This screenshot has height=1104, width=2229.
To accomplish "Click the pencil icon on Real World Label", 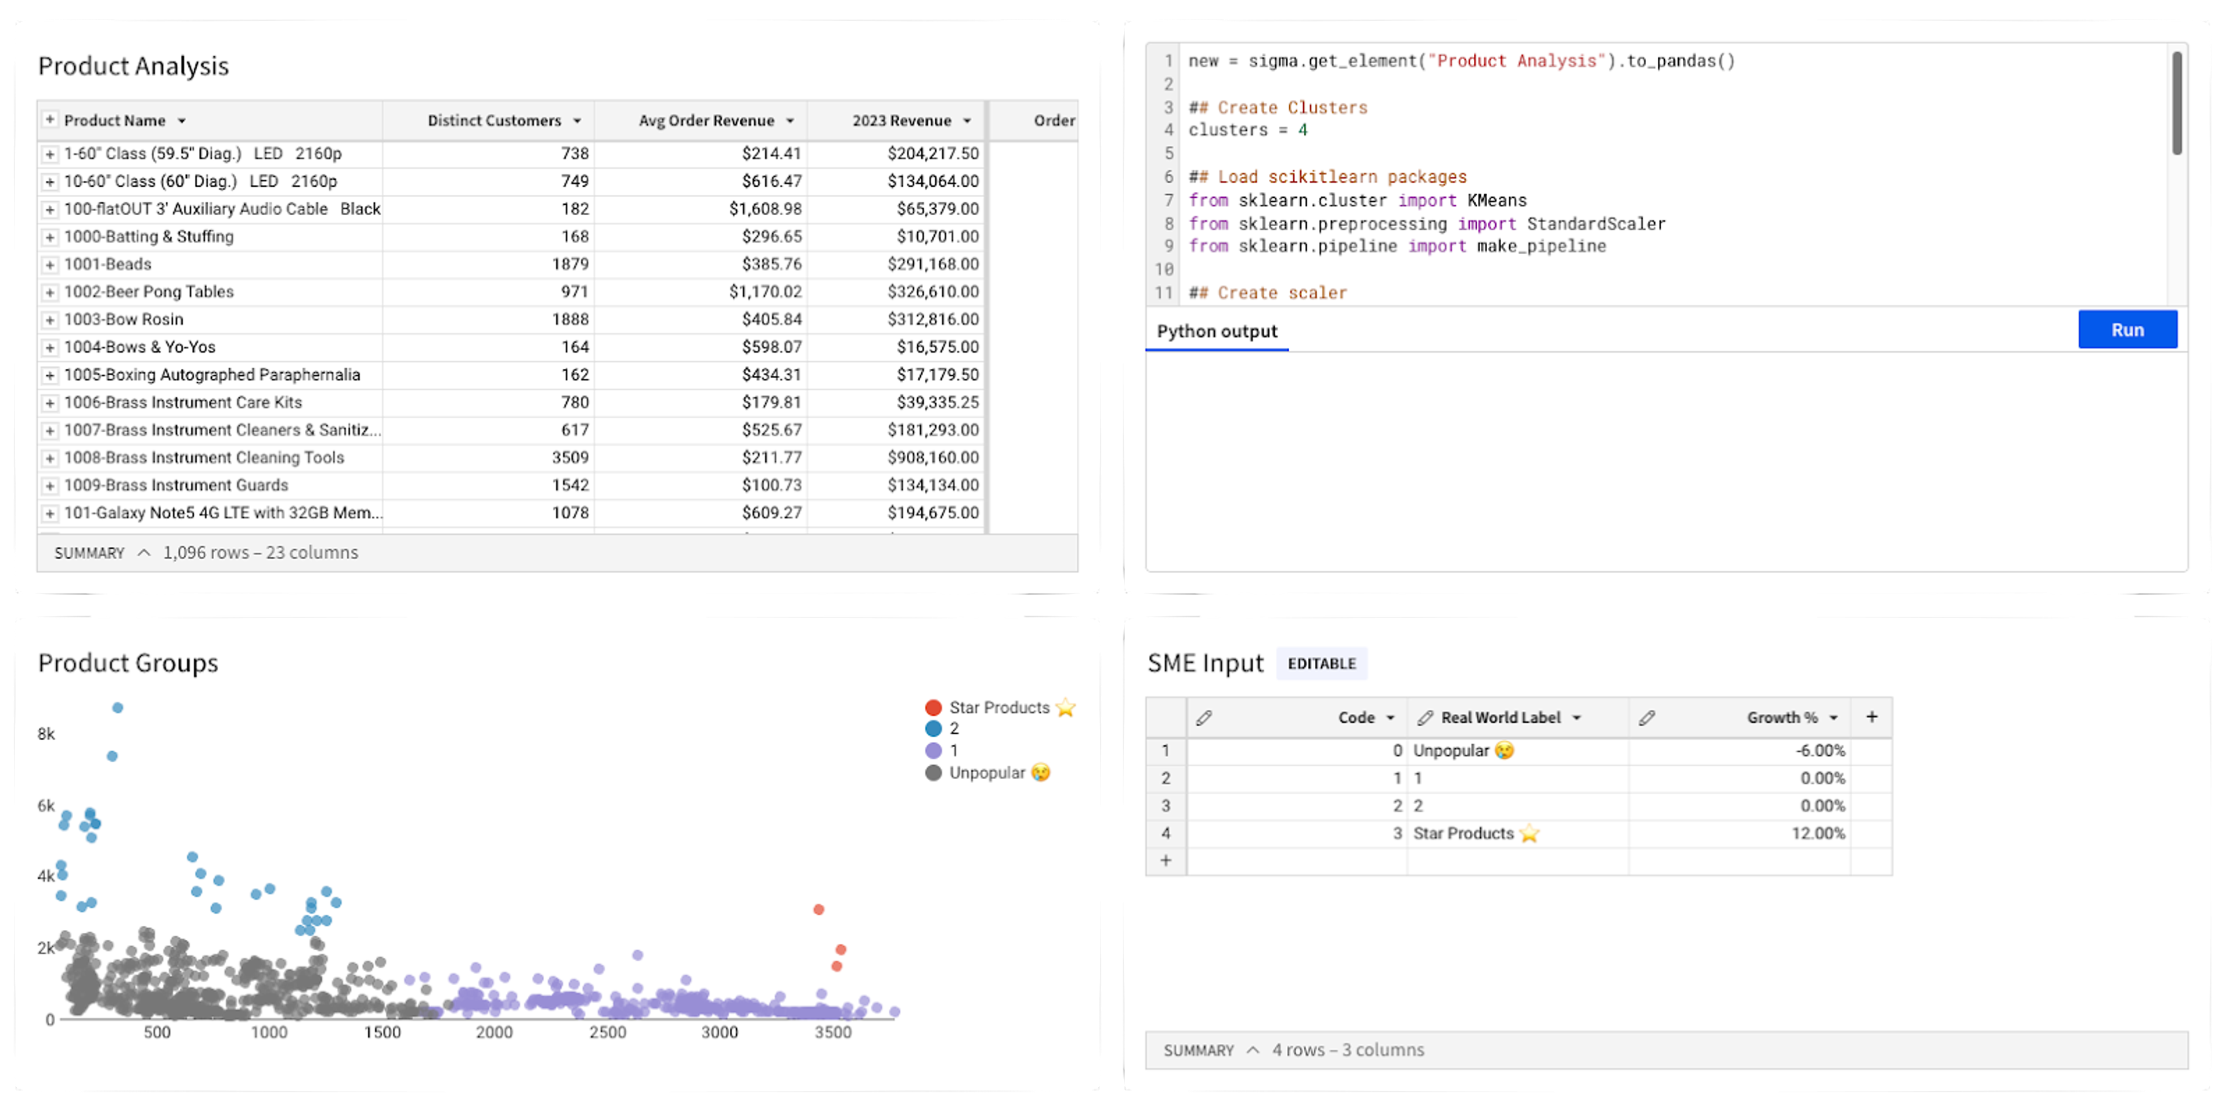I will (1424, 718).
